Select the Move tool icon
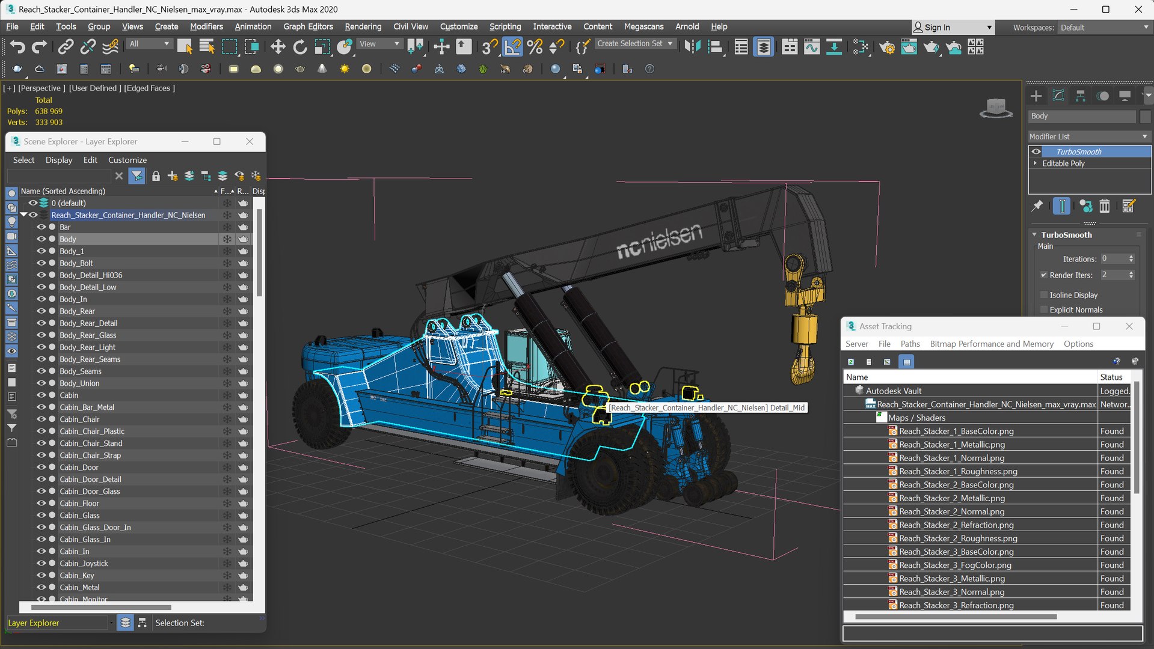This screenshot has height=649, width=1154. [x=277, y=47]
